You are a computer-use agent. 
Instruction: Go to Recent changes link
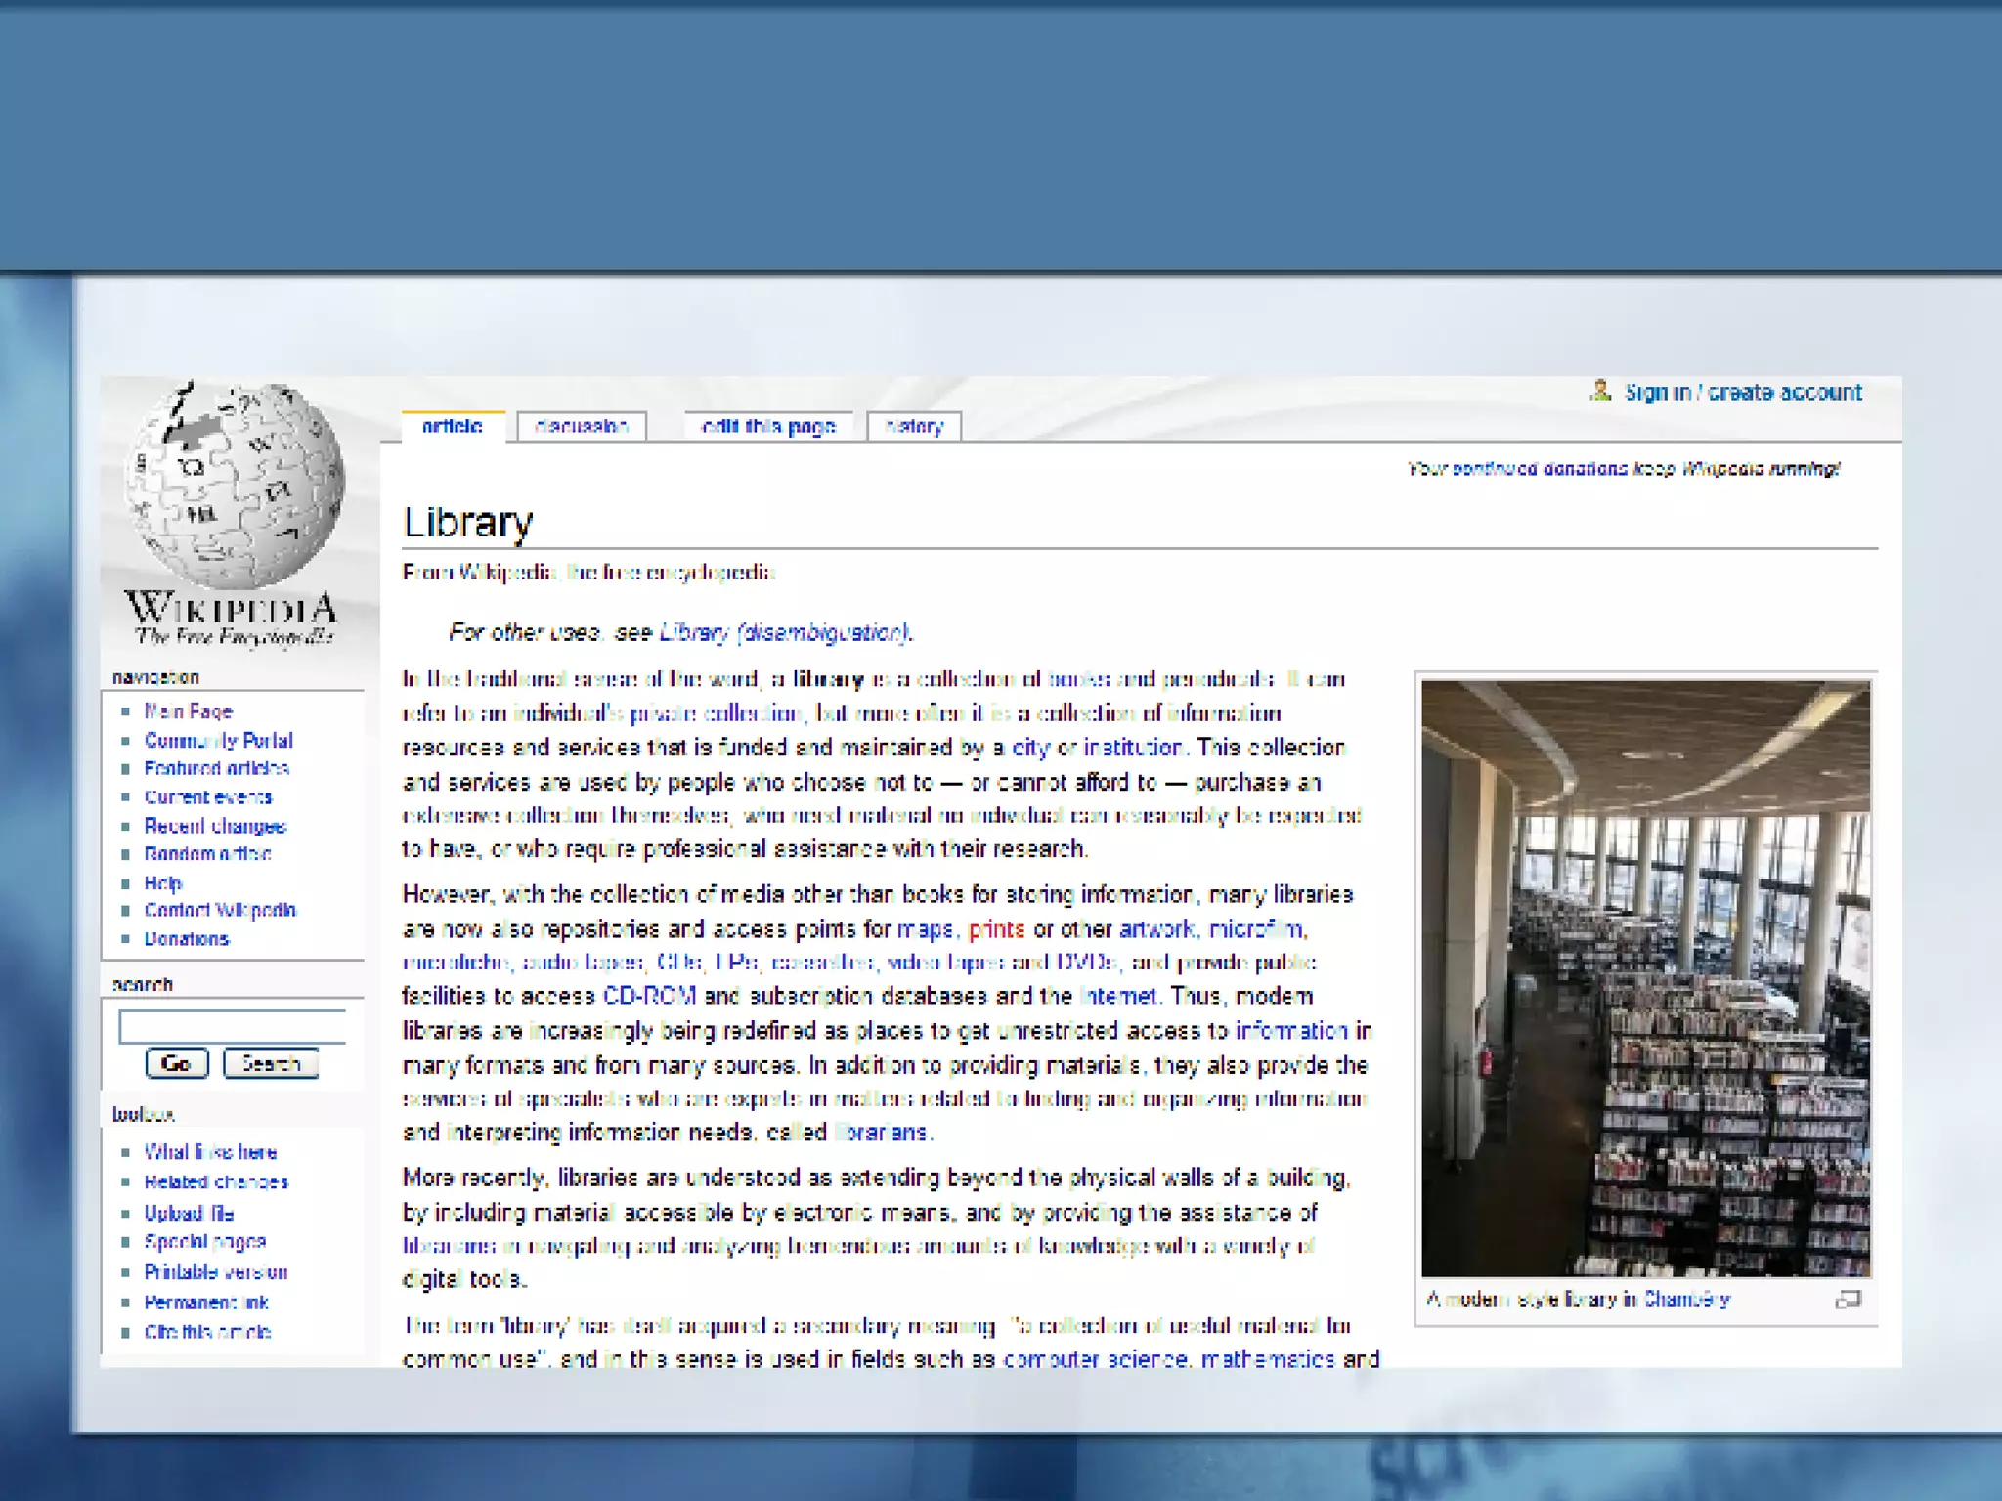tap(215, 827)
